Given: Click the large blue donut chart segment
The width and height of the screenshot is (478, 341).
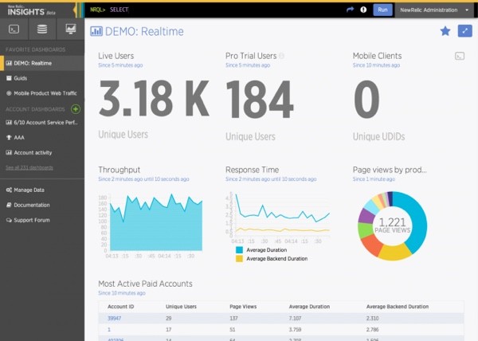Looking at the screenshot, I should tap(419, 221).
